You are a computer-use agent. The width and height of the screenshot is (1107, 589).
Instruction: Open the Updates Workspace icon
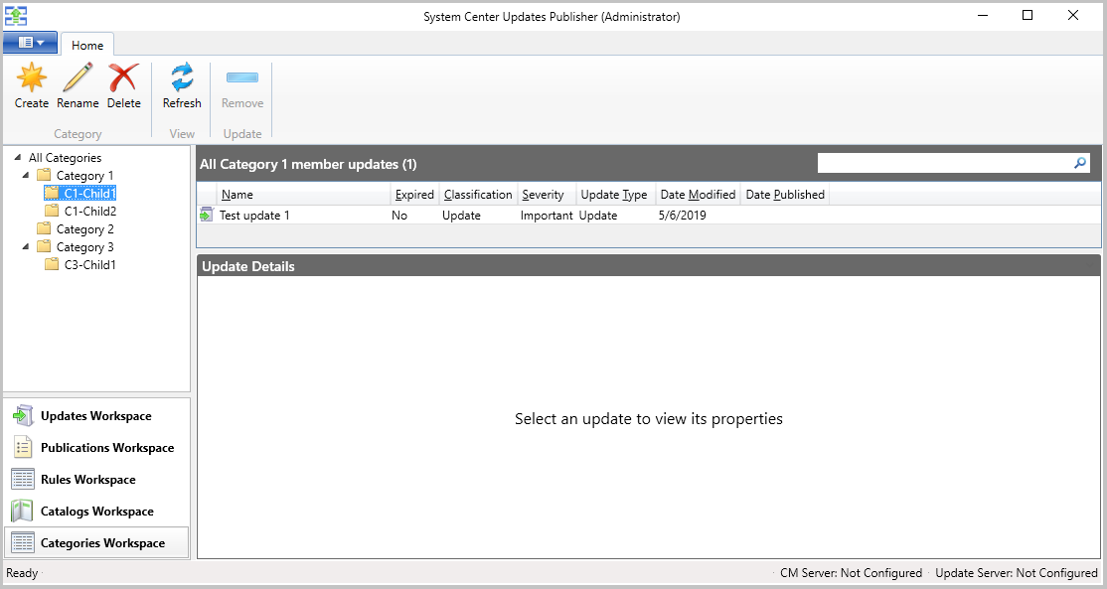pos(22,415)
